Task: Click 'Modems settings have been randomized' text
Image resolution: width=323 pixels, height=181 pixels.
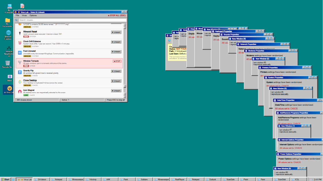Action: pos(265,55)
